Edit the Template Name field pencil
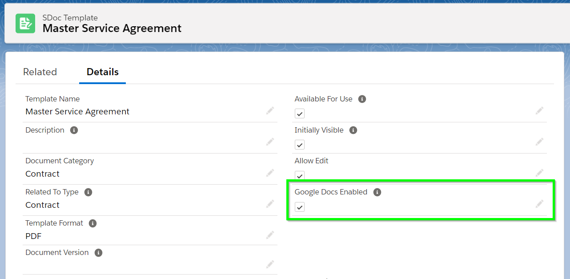Image resolution: width=570 pixels, height=279 pixels. pos(270,111)
